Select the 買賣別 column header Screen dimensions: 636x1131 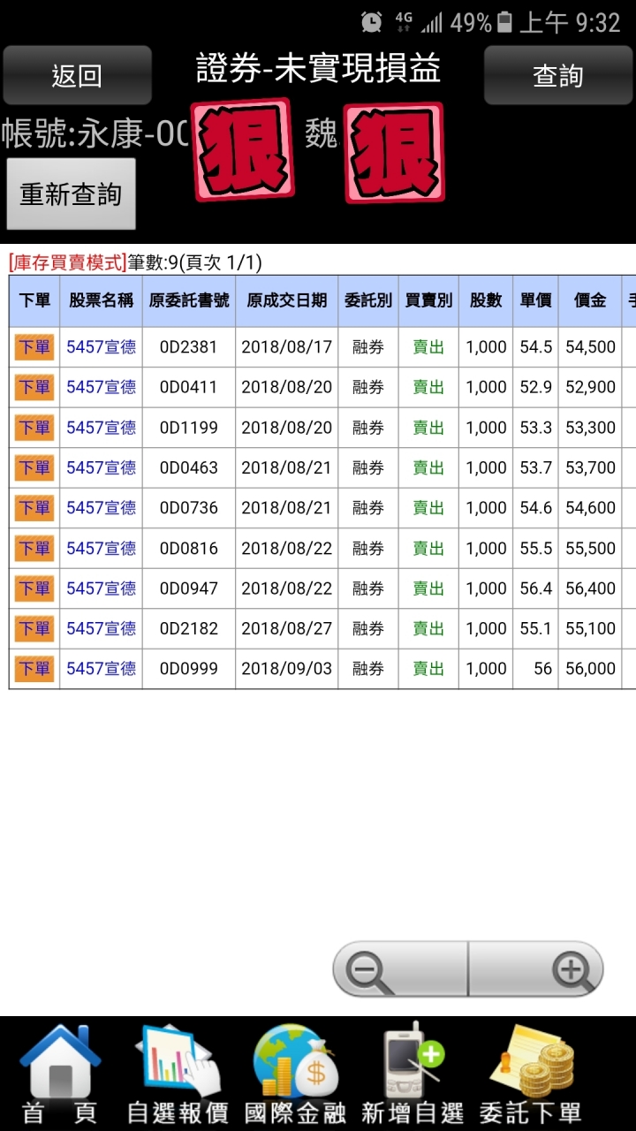(x=428, y=300)
